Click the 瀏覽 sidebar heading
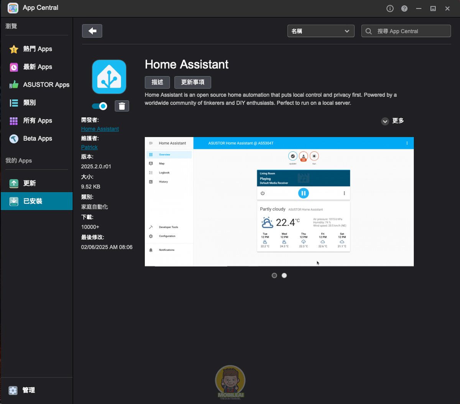 11,26
